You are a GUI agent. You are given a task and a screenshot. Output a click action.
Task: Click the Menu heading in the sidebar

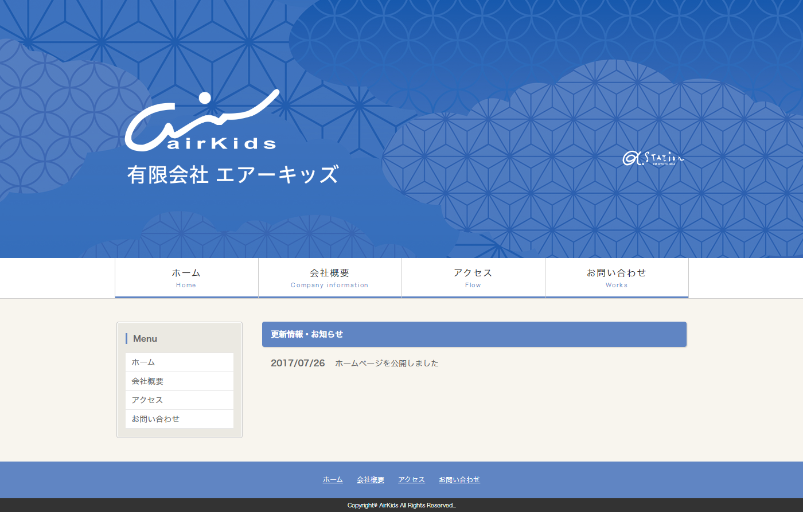point(145,339)
